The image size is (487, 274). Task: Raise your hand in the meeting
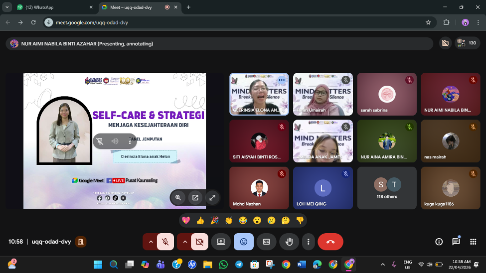click(289, 242)
